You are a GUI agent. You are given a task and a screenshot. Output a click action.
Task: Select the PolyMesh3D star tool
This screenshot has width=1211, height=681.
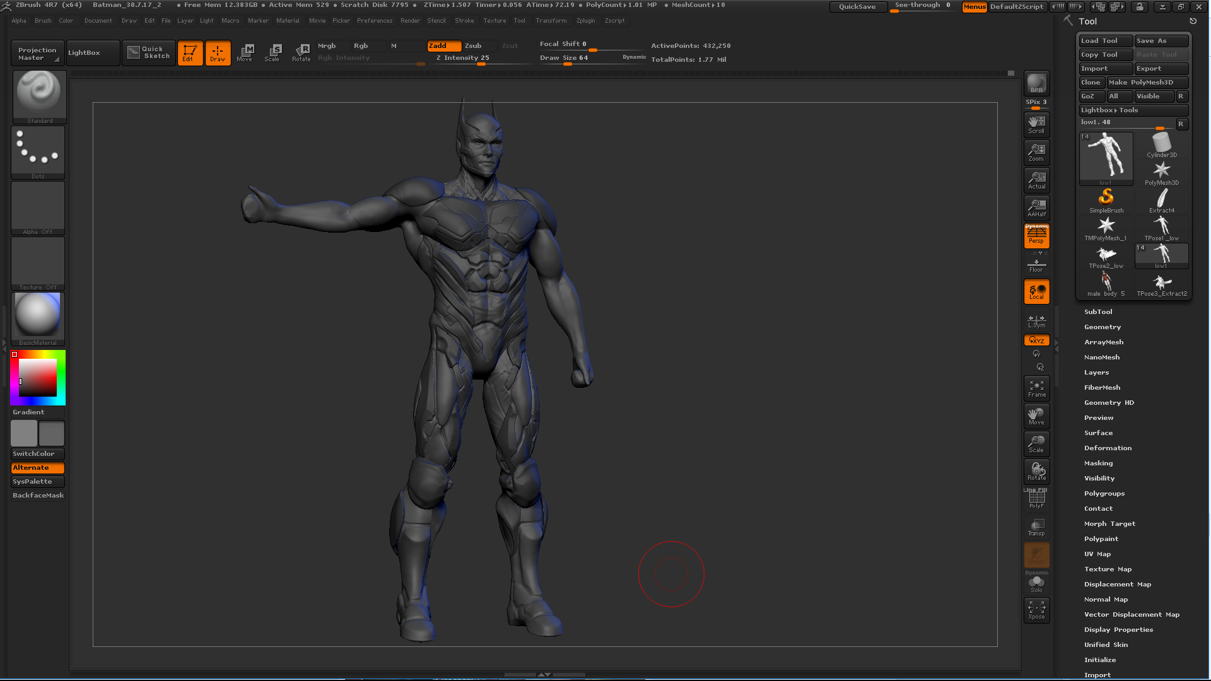click(x=1161, y=173)
